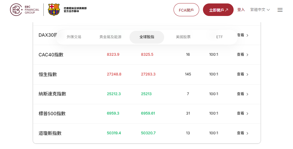The height and width of the screenshot is (149, 293).
Task: Click 查看 in the 道瓊斯指數 row
Action: (243, 133)
